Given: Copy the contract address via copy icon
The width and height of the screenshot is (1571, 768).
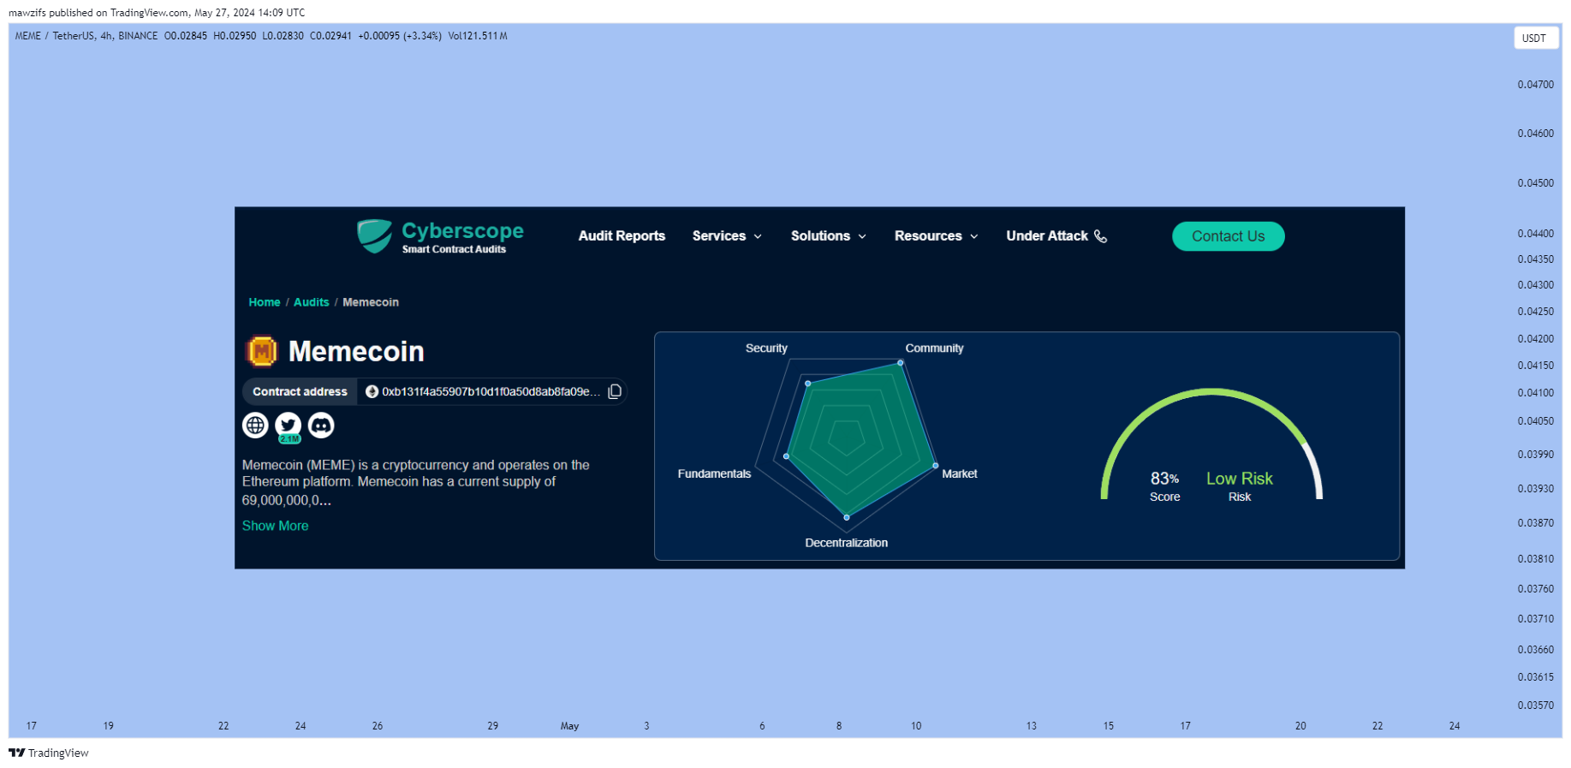Looking at the screenshot, I should click(x=615, y=391).
